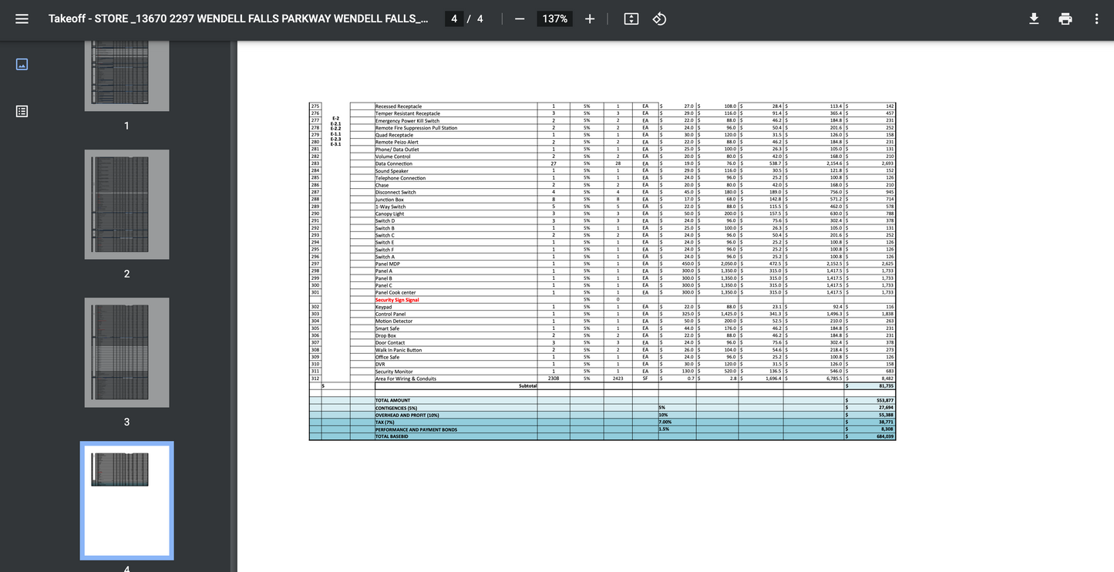Switch to thumbnail view in sidebar
The image size is (1114, 572).
coord(22,64)
